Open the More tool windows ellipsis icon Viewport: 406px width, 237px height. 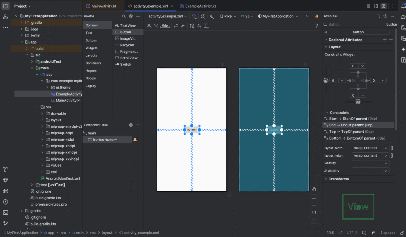(5, 27)
